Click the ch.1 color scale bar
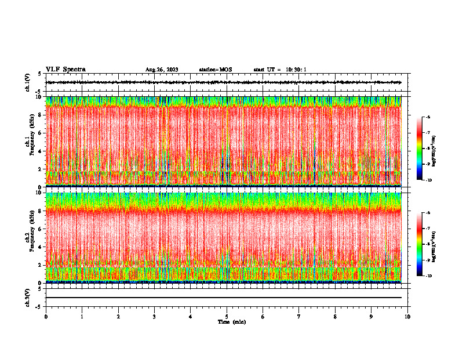Image resolution: width=459 pixels, height=355 pixels. [419, 148]
